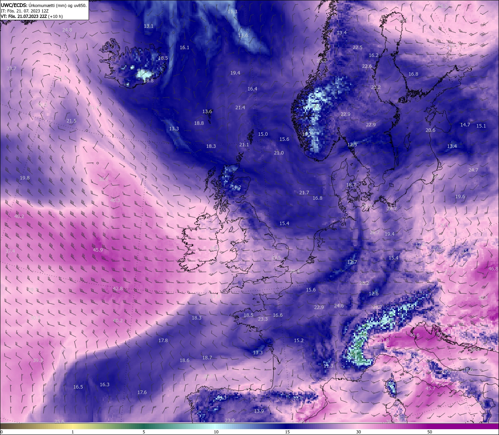Click the 30 label on the colour scale
The height and width of the screenshot is (435, 499).
(358, 432)
